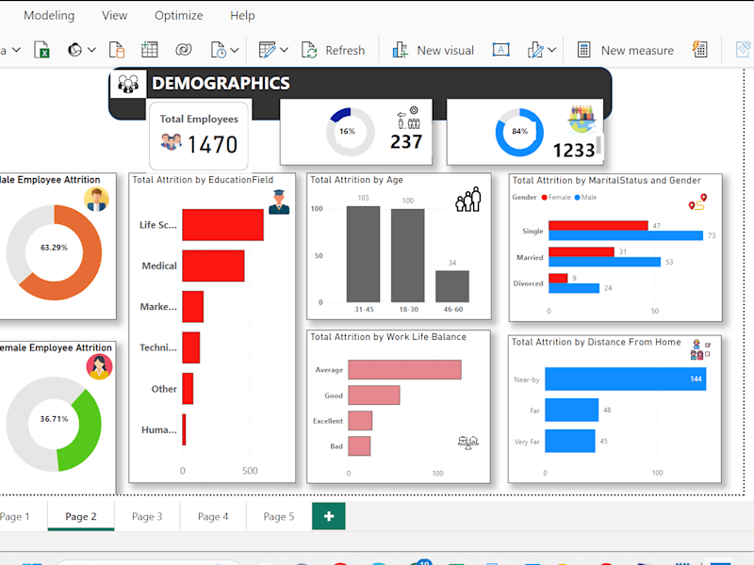
Task: Switch to the Page 5 tab
Action: tap(279, 516)
